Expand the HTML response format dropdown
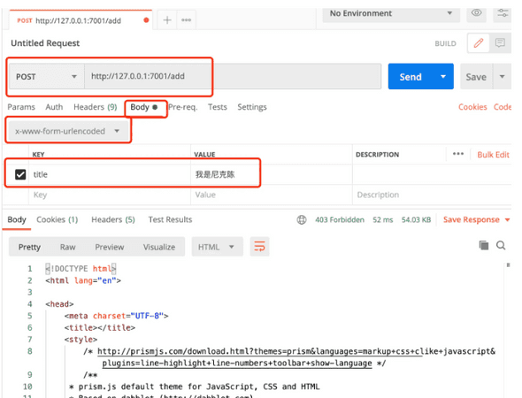This screenshot has height=398, width=522. coord(217,247)
